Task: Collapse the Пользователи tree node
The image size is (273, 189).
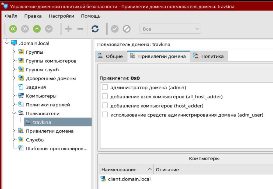Action: click(x=14, y=113)
